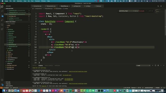Maximize the terminal panel
This screenshot has height=93, width=166.
[x=161, y=65]
